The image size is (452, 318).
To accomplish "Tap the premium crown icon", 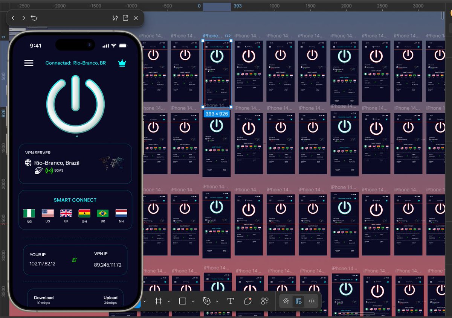I will point(122,63).
